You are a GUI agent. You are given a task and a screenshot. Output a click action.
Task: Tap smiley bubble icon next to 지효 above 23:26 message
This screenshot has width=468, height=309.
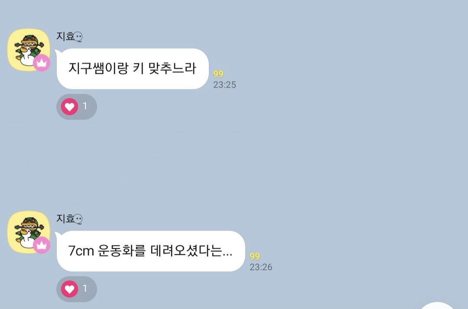click(x=78, y=219)
